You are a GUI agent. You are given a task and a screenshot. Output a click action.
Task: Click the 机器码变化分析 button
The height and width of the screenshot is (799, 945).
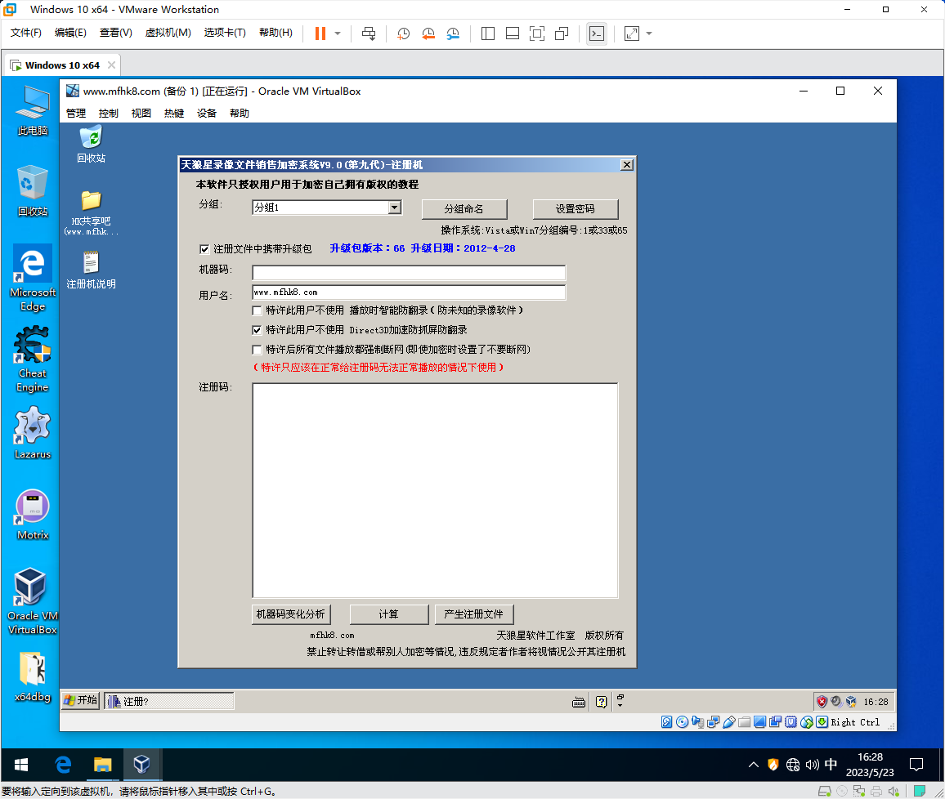pos(291,614)
